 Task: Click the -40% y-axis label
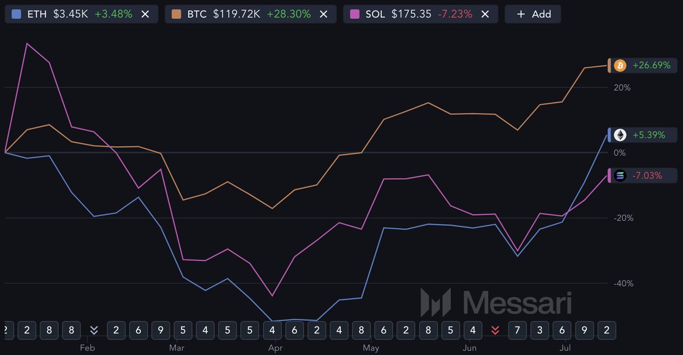[x=624, y=283]
